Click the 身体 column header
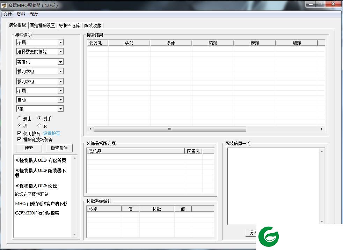 tap(171, 43)
